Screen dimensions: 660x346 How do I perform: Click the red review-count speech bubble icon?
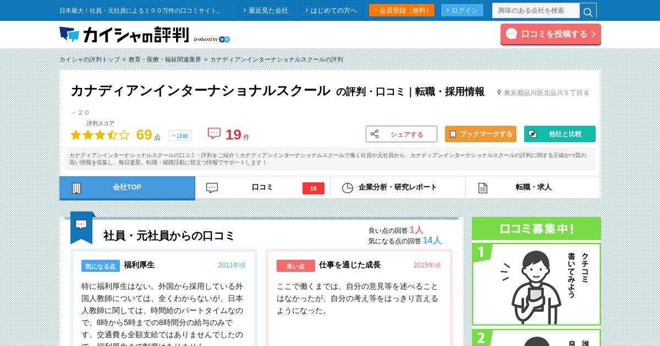point(214,133)
